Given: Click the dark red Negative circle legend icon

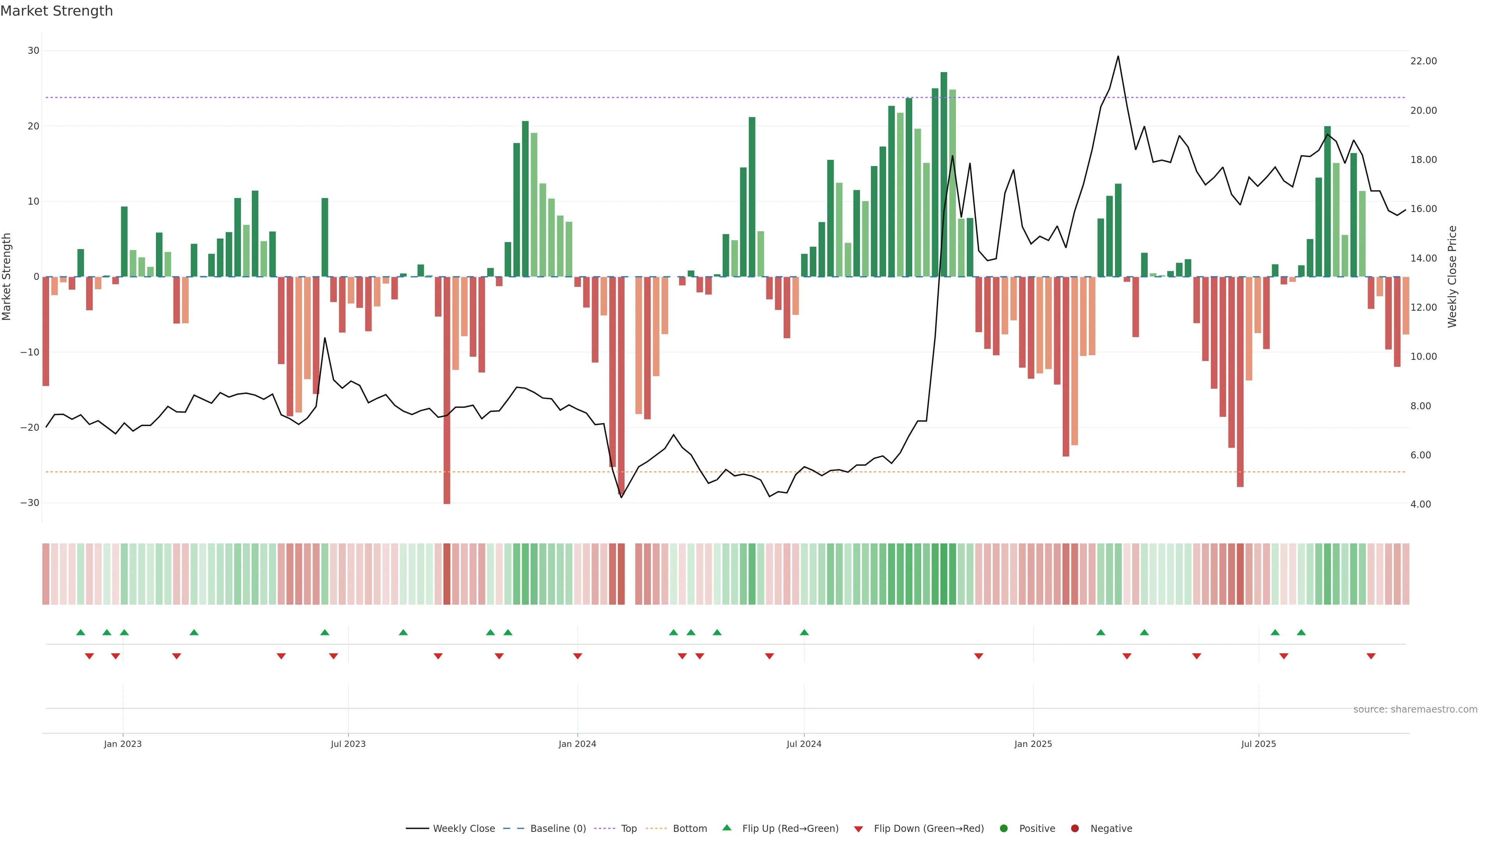Looking at the screenshot, I should coord(1074,828).
